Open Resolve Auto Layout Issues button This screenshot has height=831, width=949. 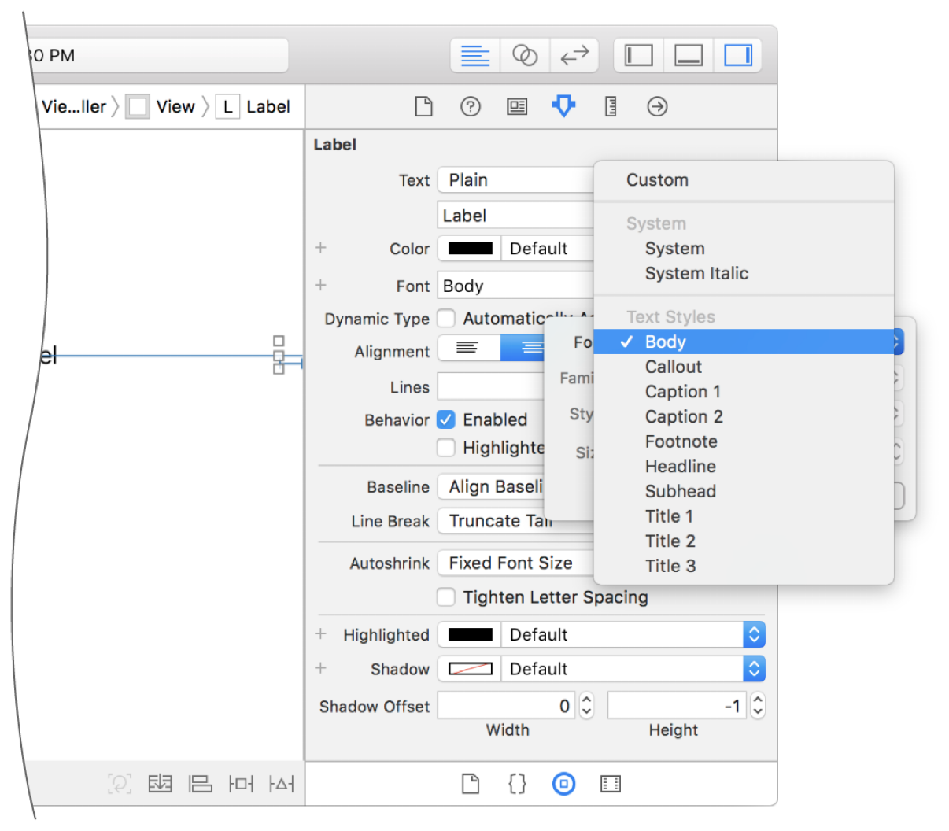pos(282,783)
